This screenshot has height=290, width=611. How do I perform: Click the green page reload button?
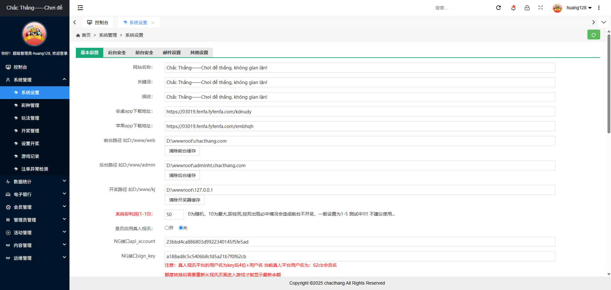point(593,35)
